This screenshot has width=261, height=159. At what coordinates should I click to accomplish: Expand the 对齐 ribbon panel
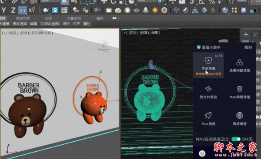tap(77, 24)
